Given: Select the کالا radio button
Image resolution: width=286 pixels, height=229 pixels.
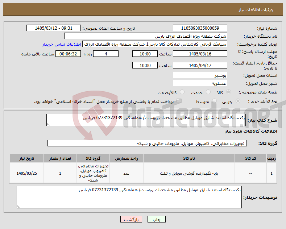Looking at the screenshot, I should point(228,92).
